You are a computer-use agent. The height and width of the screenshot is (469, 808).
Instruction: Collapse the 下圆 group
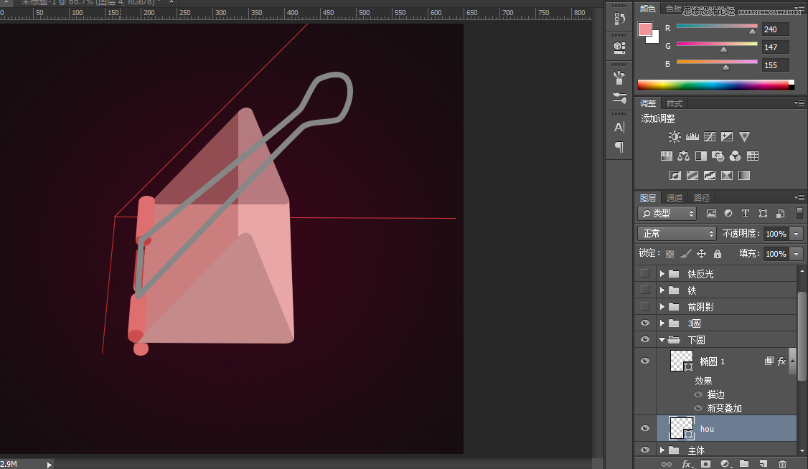click(662, 340)
